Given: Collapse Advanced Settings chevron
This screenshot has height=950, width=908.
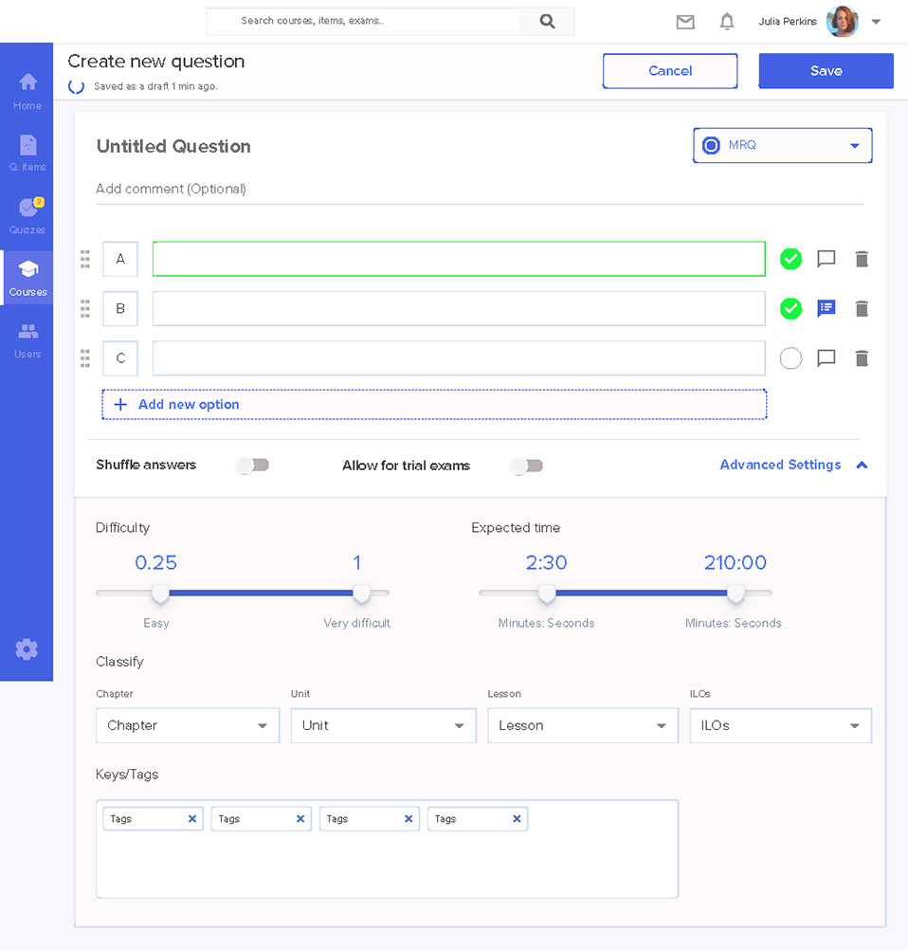Looking at the screenshot, I should coord(862,466).
